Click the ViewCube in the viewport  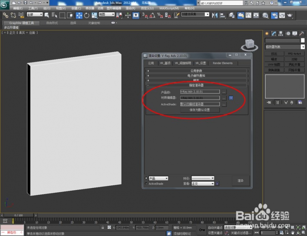[x=250, y=45]
